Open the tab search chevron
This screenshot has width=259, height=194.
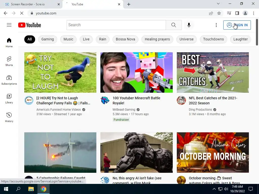pos(218,4)
